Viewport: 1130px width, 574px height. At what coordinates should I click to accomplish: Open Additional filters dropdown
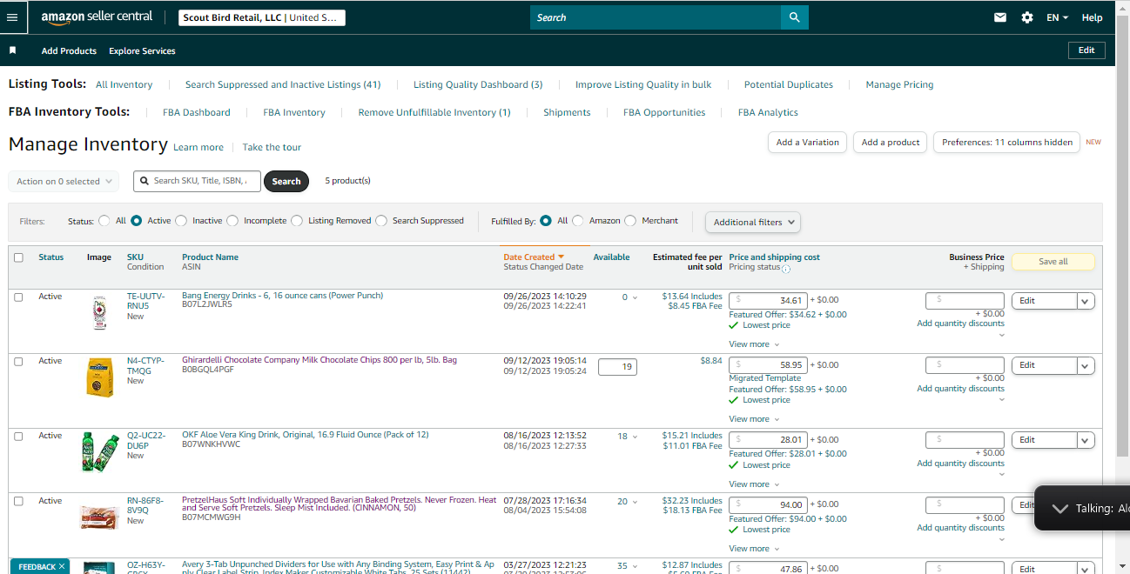(x=753, y=222)
